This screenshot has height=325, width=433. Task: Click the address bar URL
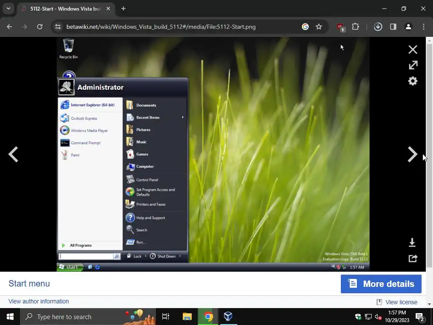click(161, 27)
